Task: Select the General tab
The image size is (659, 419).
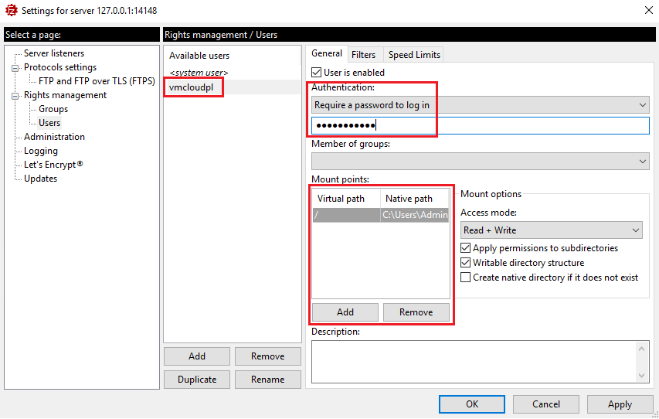Action: pos(326,54)
